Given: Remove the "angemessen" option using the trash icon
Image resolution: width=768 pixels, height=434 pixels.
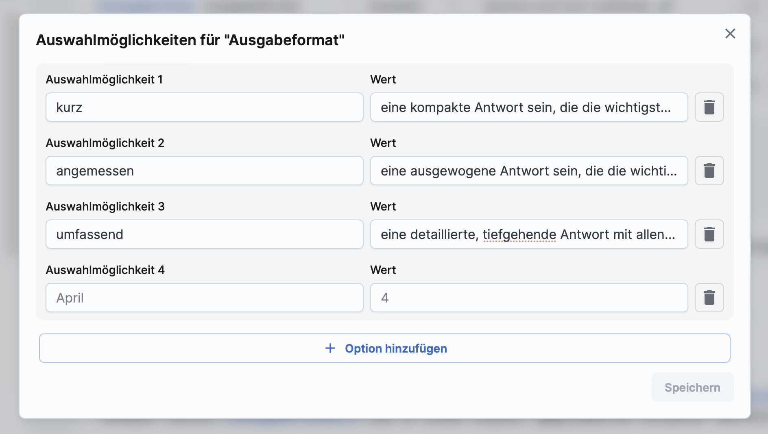Looking at the screenshot, I should click(x=709, y=171).
